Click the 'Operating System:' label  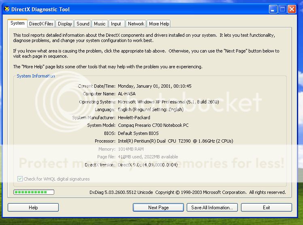[x=97, y=102]
